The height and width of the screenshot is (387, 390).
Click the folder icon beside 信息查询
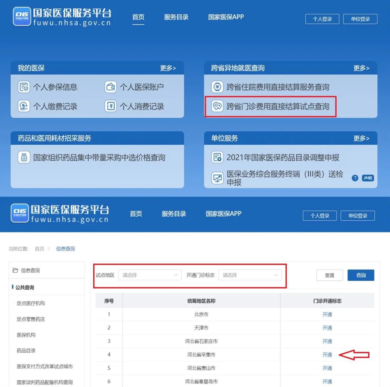click(15, 270)
